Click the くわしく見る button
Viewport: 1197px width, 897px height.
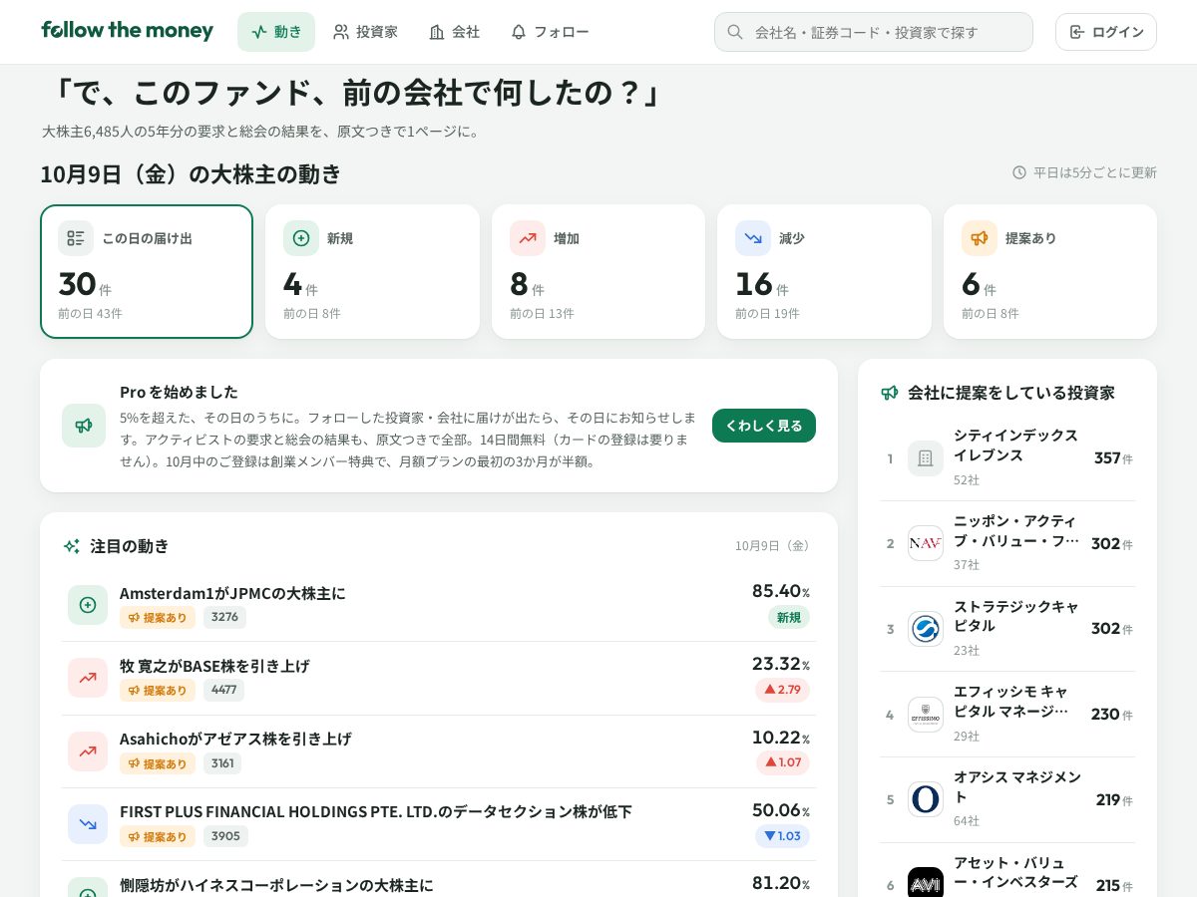point(764,426)
